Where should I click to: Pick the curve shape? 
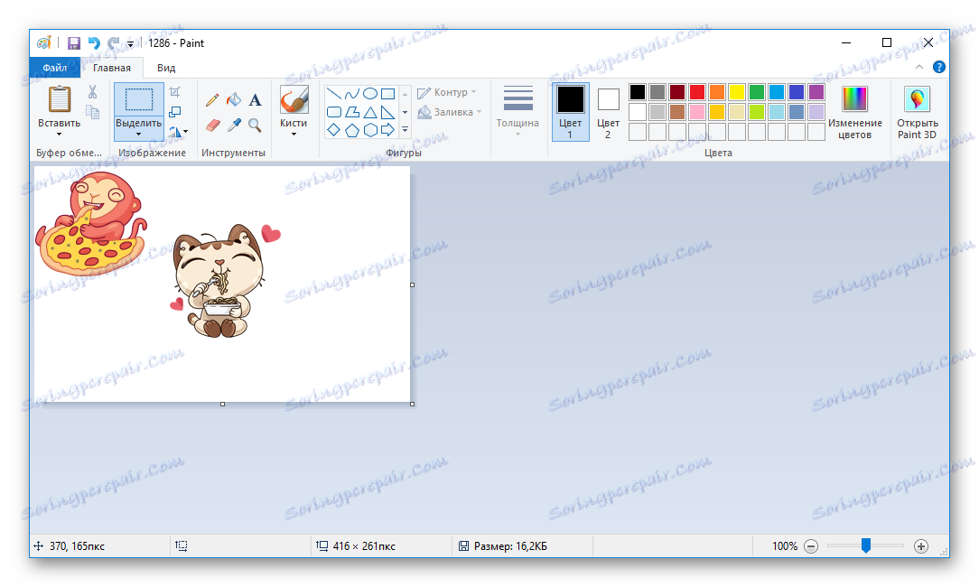[x=352, y=94]
